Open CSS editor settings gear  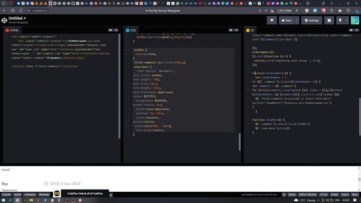click(231, 30)
